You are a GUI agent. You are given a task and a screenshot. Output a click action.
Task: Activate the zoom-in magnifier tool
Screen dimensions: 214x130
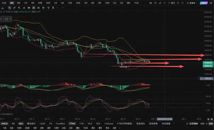[19, 8]
